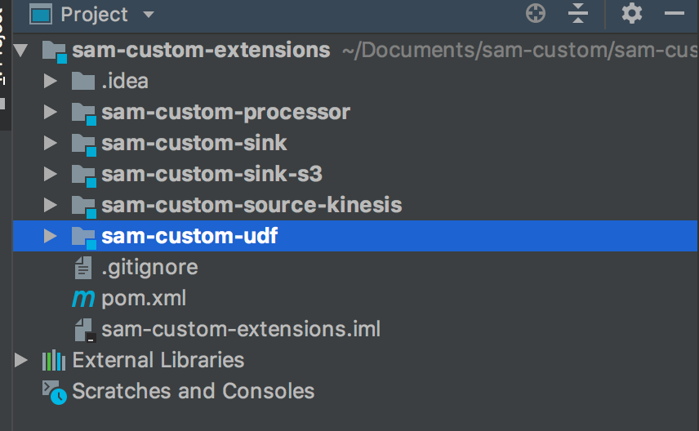Click the Scratches and Consoles icon

coord(54,392)
